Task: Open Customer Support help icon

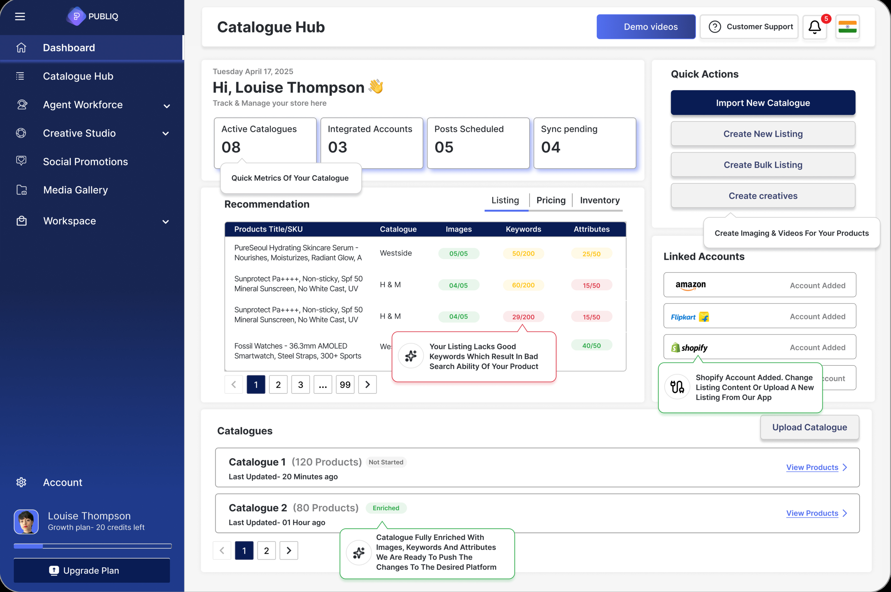Action: pyautogui.click(x=715, y=26)
